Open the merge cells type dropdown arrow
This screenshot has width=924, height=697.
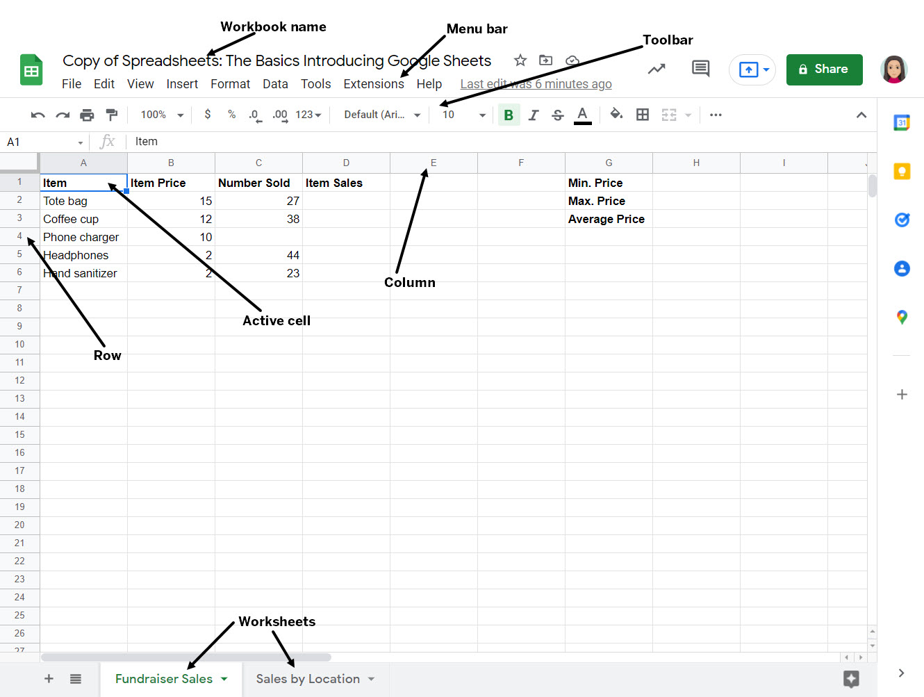688,115
